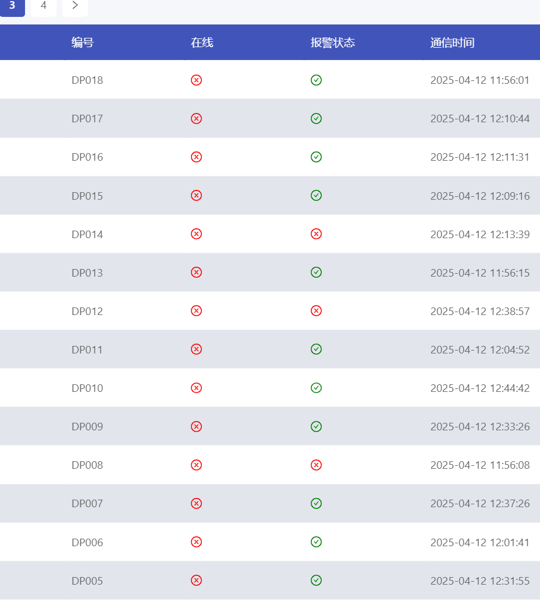Click the alarm status check icon for DP006
The height and width of the screenshot is (612, 540).
coord(316,542)
